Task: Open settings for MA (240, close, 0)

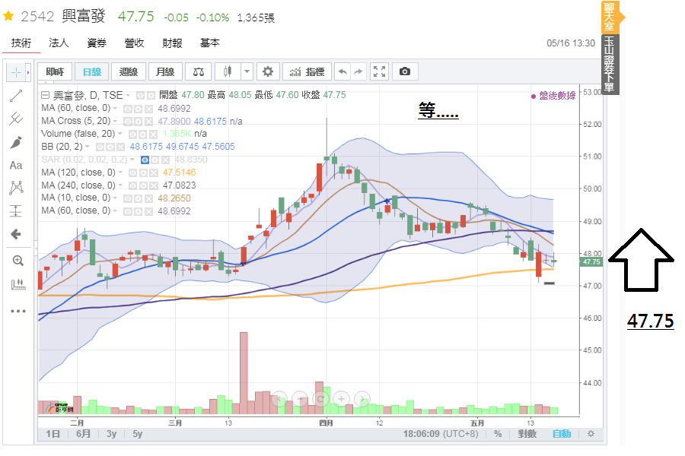Action: [143, 186]
